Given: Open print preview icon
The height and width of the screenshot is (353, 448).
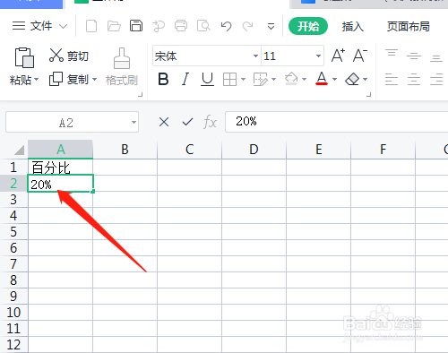Looking at the screenshot, I should (x=203, y=26).
